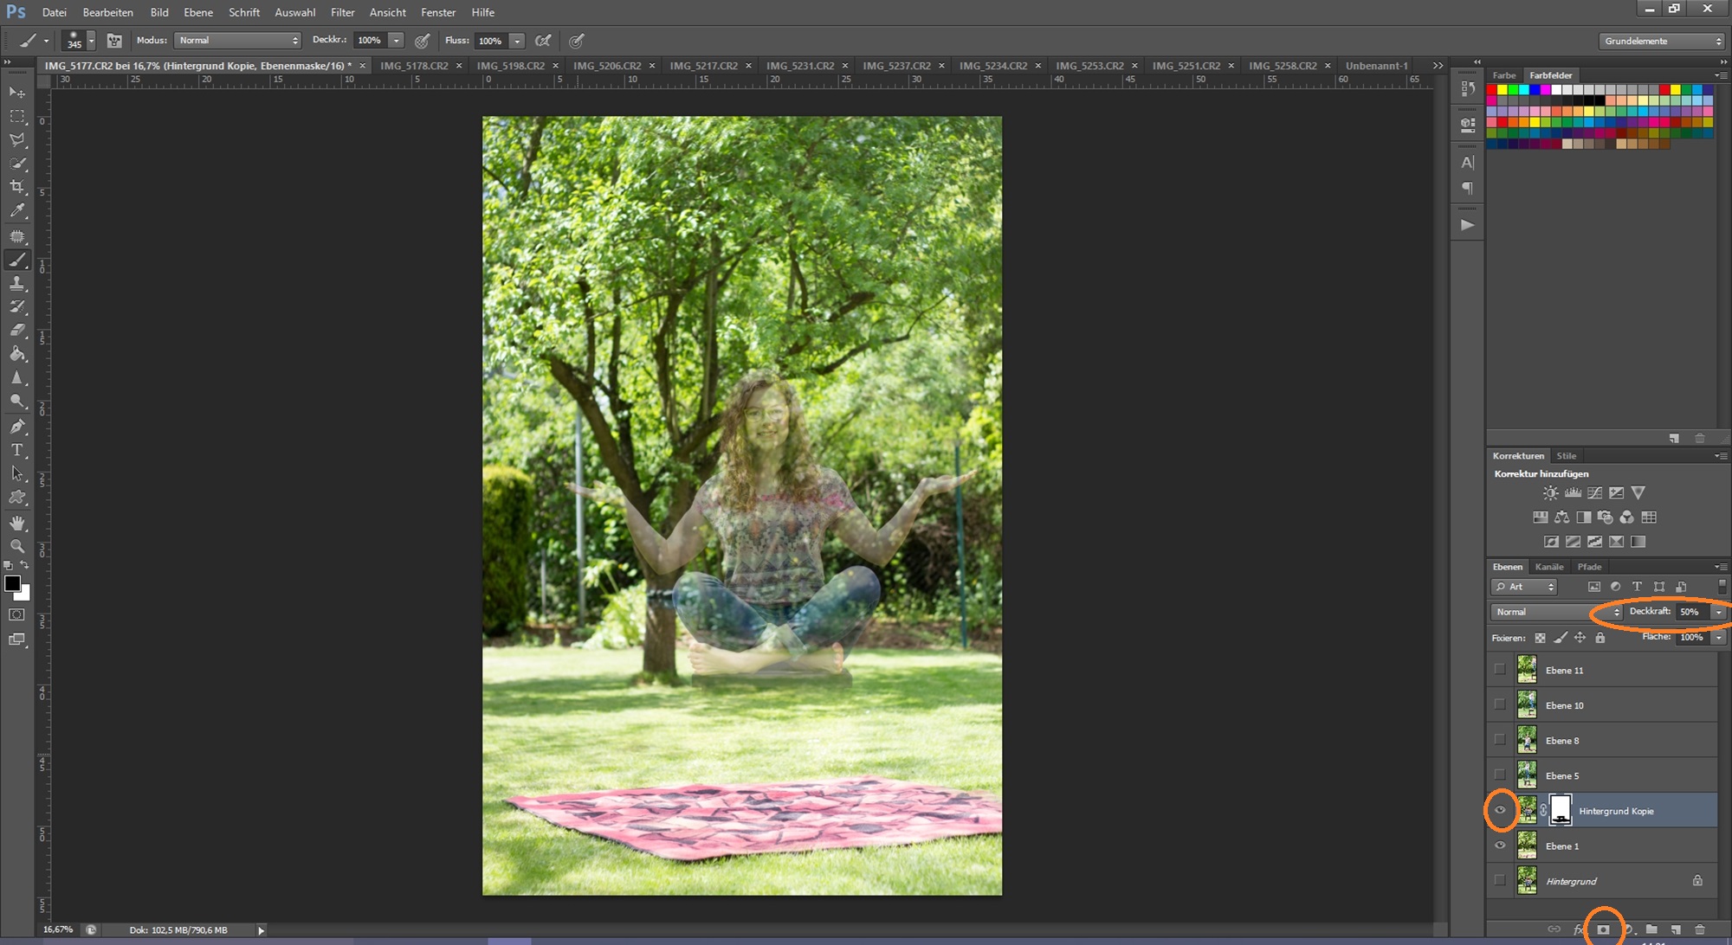This screenshot has width=1732, height=945.
Task: Click the black foreground color swatch
Action: click(12, 583)
